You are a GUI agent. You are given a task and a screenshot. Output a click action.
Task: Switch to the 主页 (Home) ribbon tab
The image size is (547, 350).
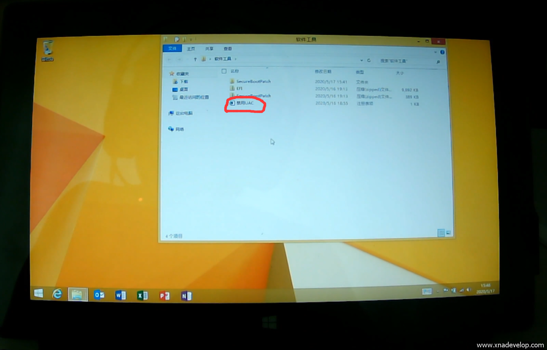(191, 49)
